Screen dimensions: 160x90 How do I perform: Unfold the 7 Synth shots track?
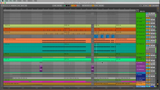(137, 35)
